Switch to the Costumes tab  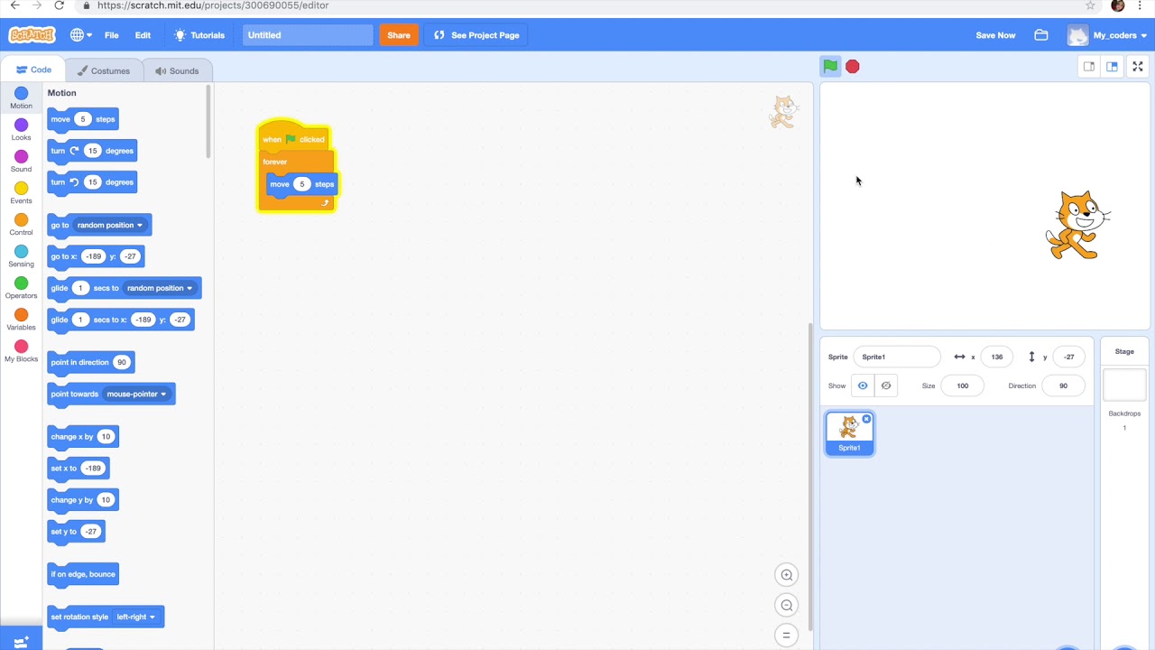[x=104, y=70]
